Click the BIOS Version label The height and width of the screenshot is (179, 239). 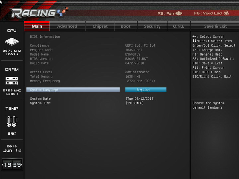coord(41,59)
